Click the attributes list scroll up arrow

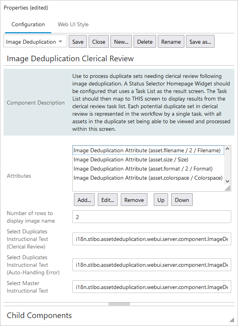click(x=227, y=149)
